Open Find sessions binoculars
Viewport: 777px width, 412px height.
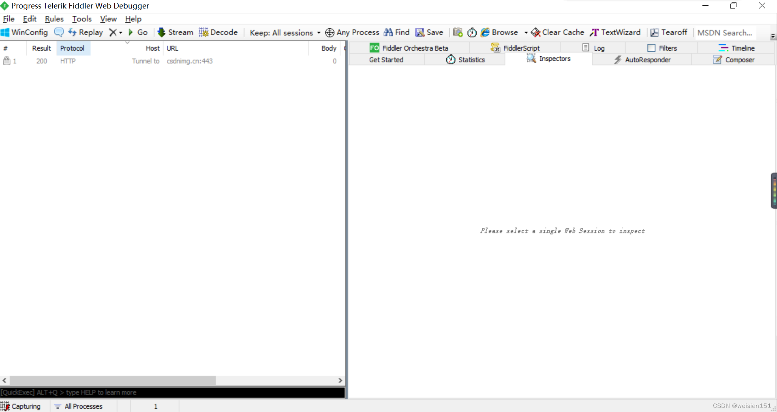[x=397, y=32]
